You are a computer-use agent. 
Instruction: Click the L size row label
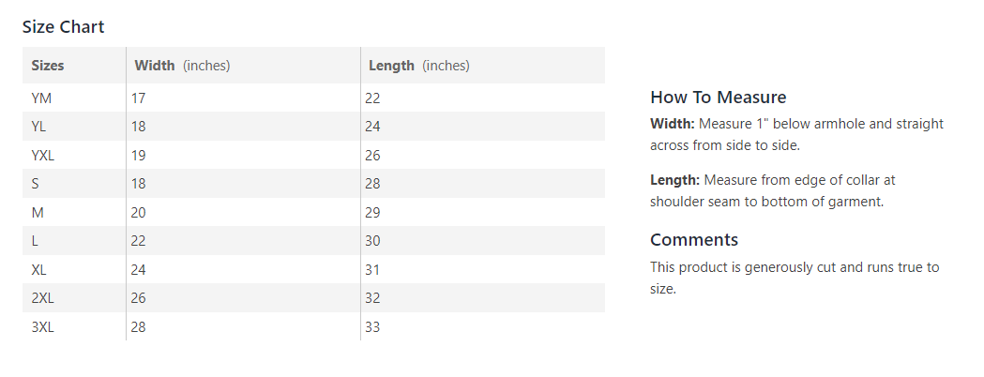[35, 241]
